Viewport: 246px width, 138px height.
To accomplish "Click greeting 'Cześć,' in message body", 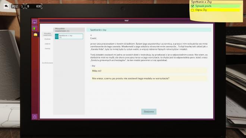I will (94, 38).
